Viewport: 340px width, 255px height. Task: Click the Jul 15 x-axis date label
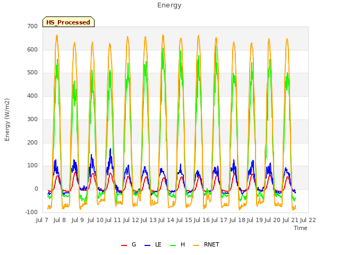tap(184, 220)
